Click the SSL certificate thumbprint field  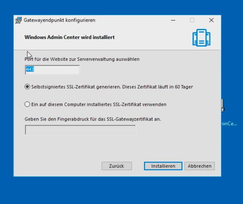(x=80, y=130)
